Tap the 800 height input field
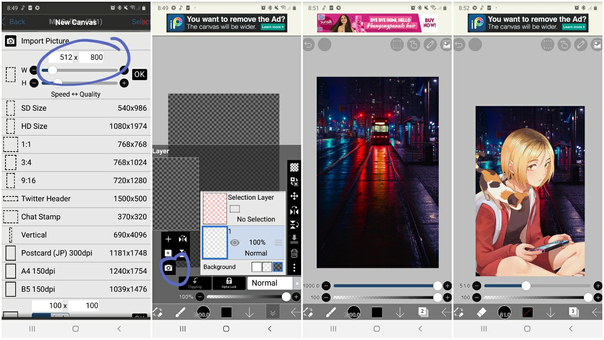 (91, 58)
